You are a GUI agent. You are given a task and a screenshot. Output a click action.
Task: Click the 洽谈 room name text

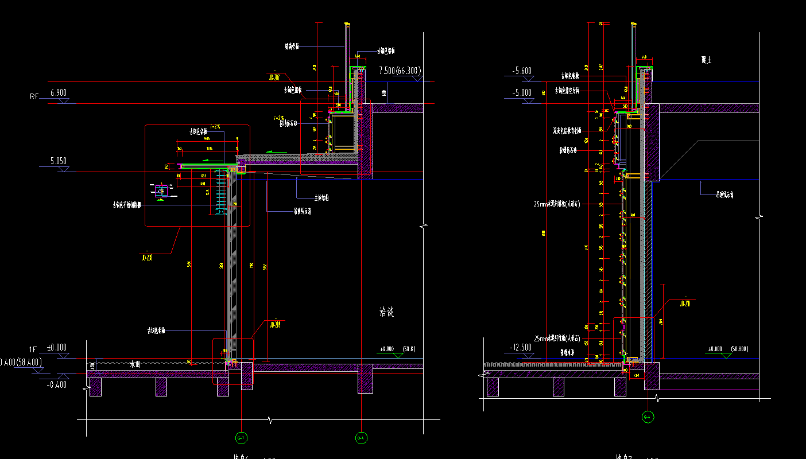[386, 313]
